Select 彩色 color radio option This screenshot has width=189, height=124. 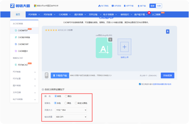pos(56,96)
